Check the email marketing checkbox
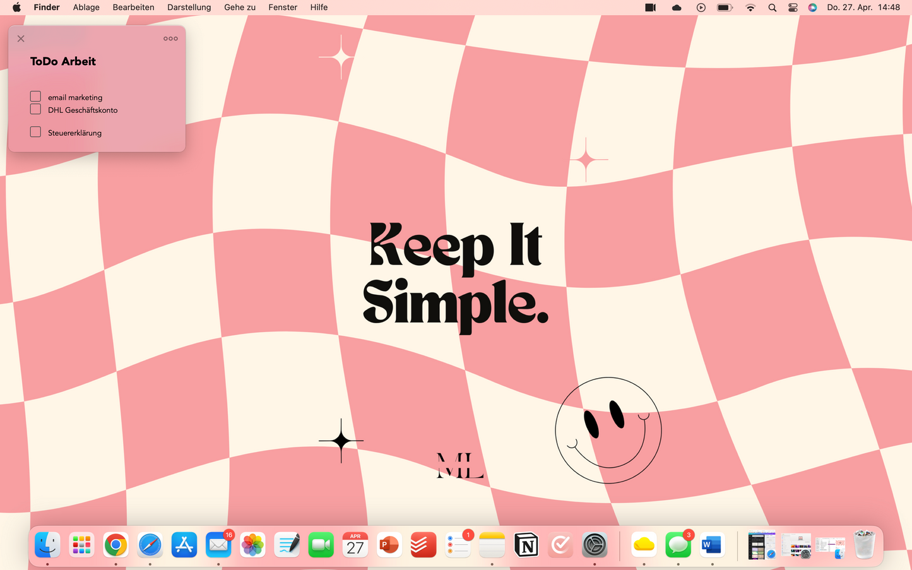Viewport: 912px width, 570px height. click(35, 97)
